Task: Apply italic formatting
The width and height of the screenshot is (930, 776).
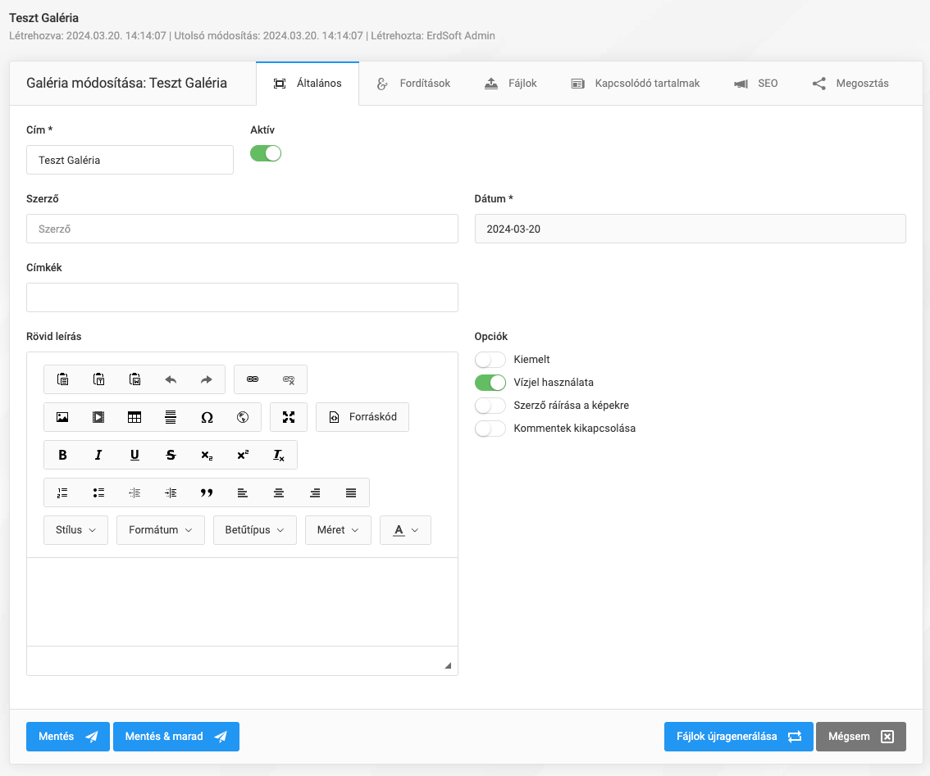Action: click(x=98, y=456)
